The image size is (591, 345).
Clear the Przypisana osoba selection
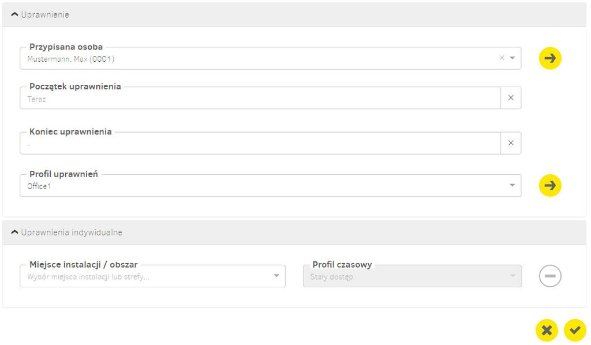(502, 58)
